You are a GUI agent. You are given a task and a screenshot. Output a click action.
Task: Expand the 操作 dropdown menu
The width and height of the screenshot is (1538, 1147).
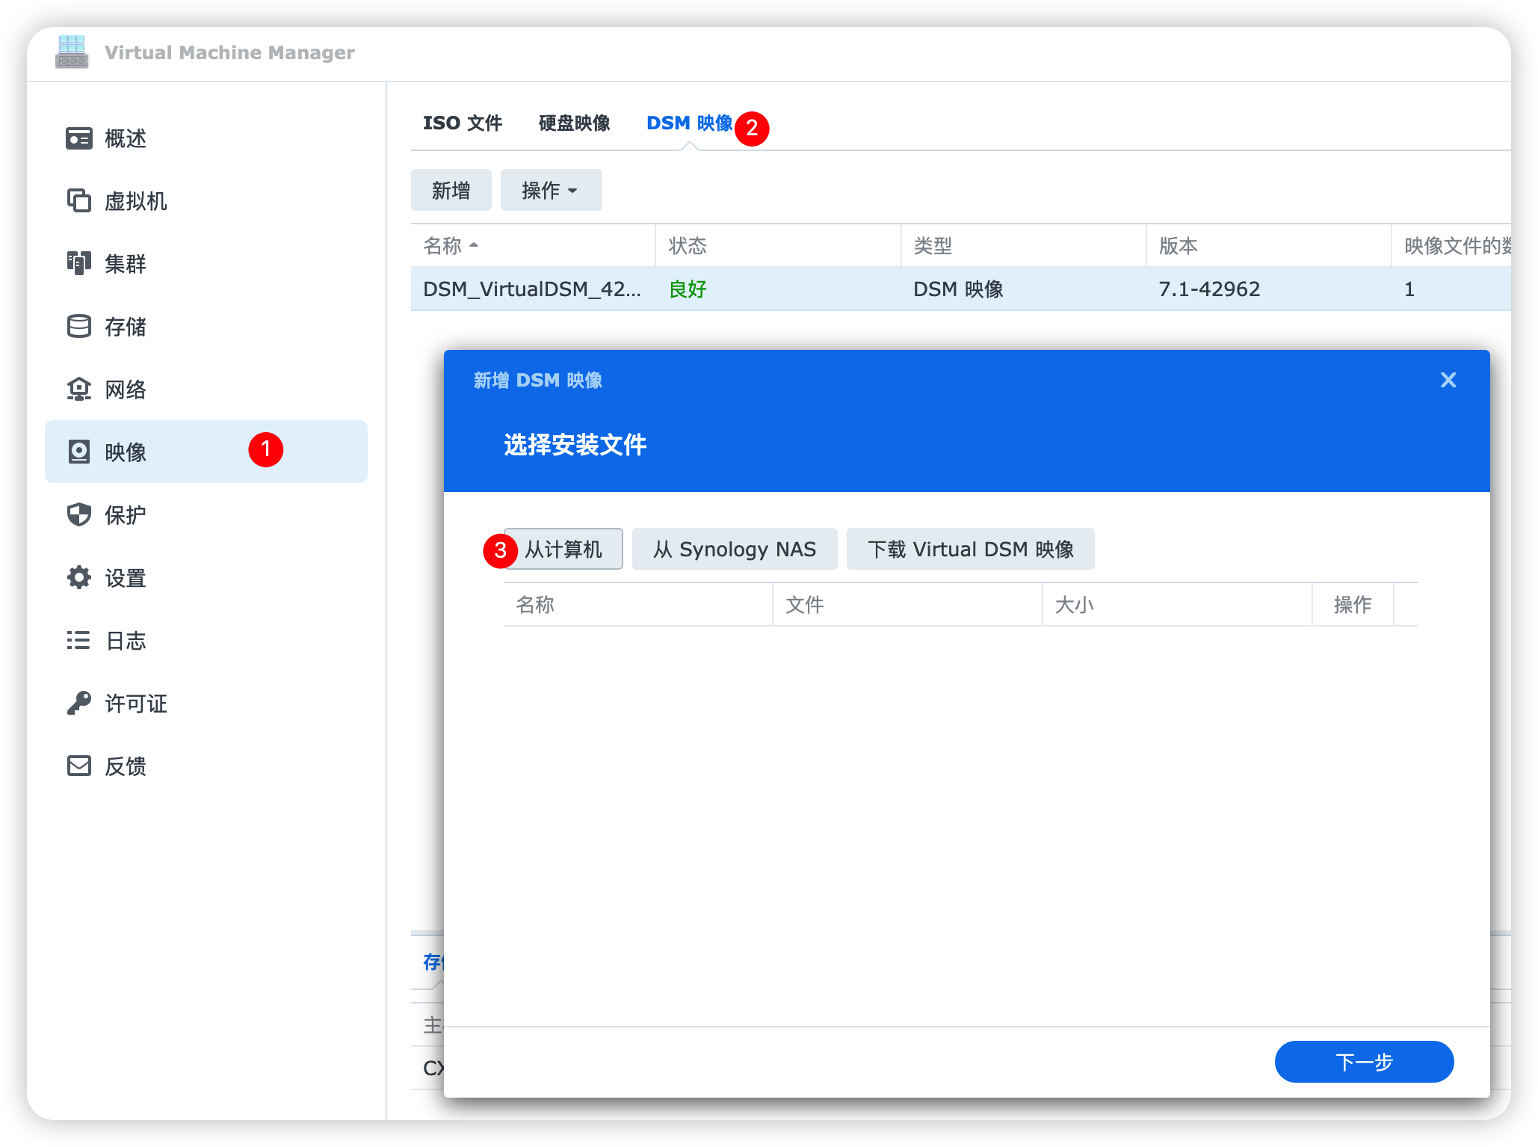click(x=551, y=190)
